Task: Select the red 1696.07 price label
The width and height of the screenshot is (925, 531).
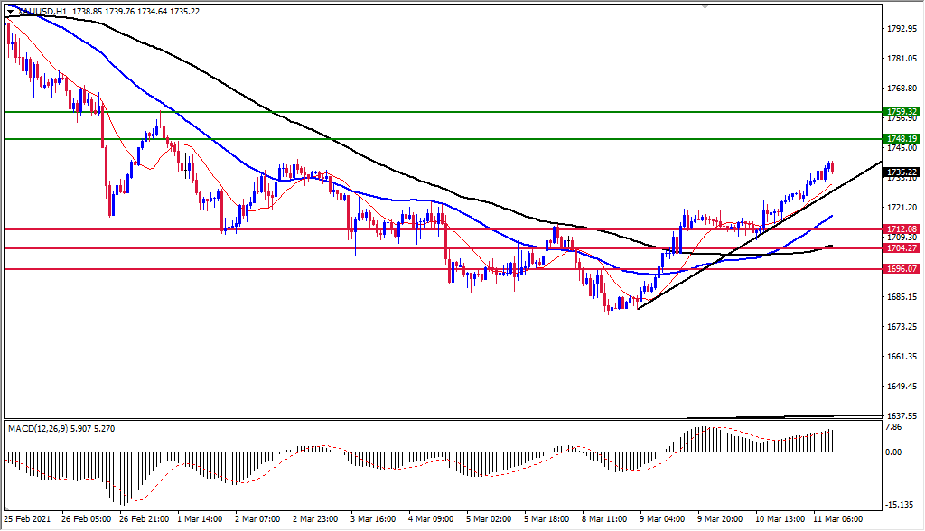Action: 902,268
